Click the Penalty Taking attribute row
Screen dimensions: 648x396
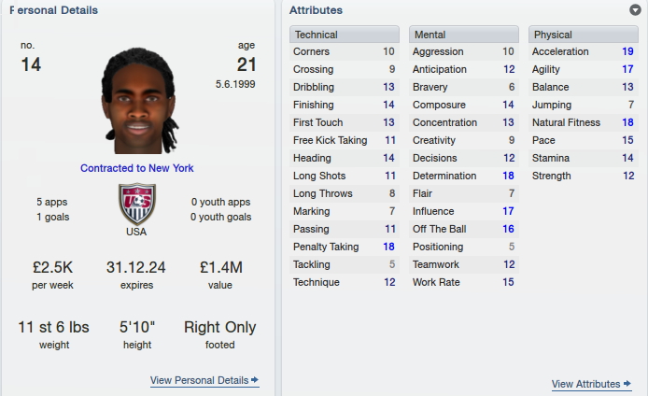click(x=345, y=247)
